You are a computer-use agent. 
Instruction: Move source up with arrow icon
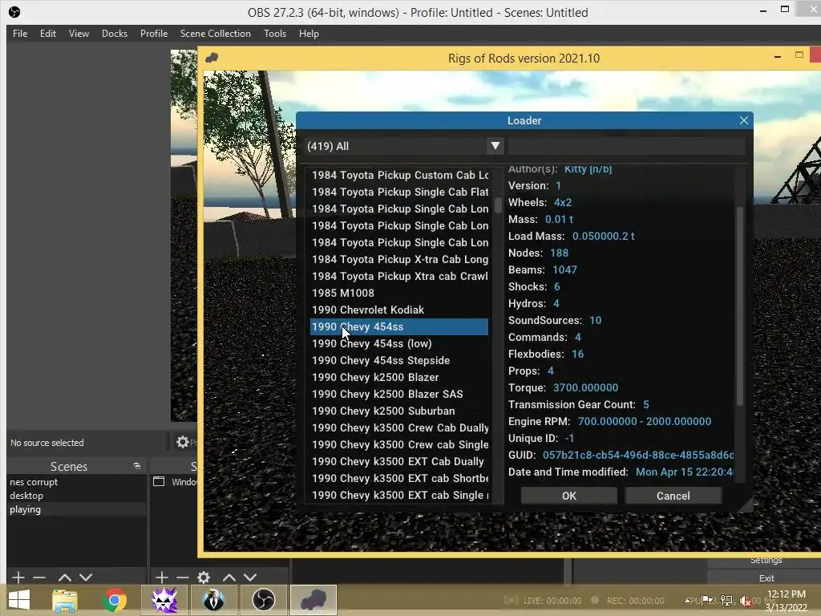tap(229, 577)
